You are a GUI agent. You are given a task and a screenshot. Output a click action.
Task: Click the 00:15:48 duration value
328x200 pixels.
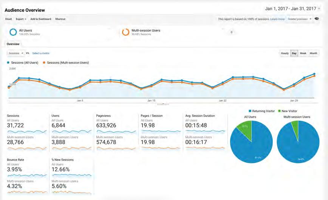(196, 125)
